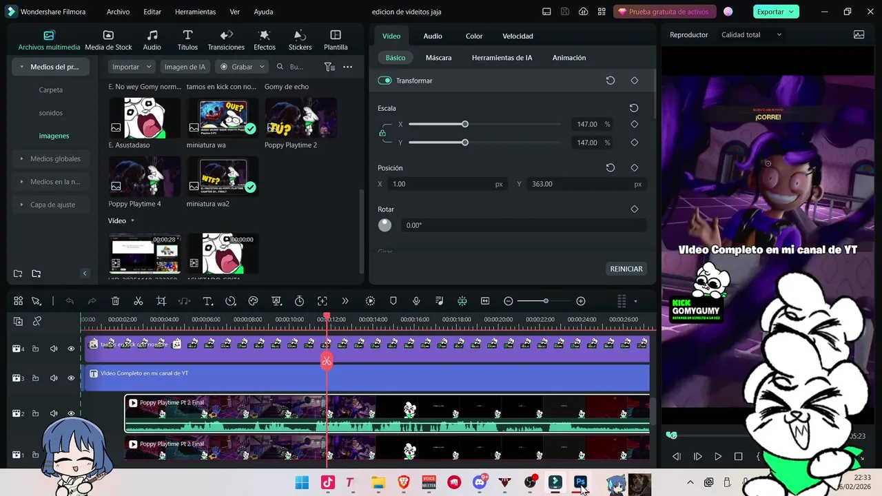Mute track 4 speaker icon
Viewport: 882px width, 496px height.
[54, 349]
